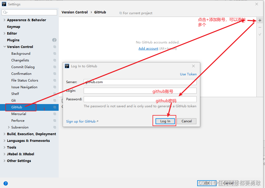Click the project-level icon beside Commit Dialog
This screenshot has width=265, height=188.
click(55, 67)
